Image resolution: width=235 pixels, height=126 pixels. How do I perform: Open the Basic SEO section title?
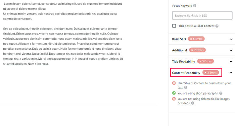(179, 39)
